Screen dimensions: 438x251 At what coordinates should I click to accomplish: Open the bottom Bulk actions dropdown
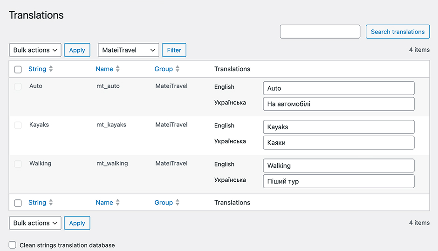35,223
